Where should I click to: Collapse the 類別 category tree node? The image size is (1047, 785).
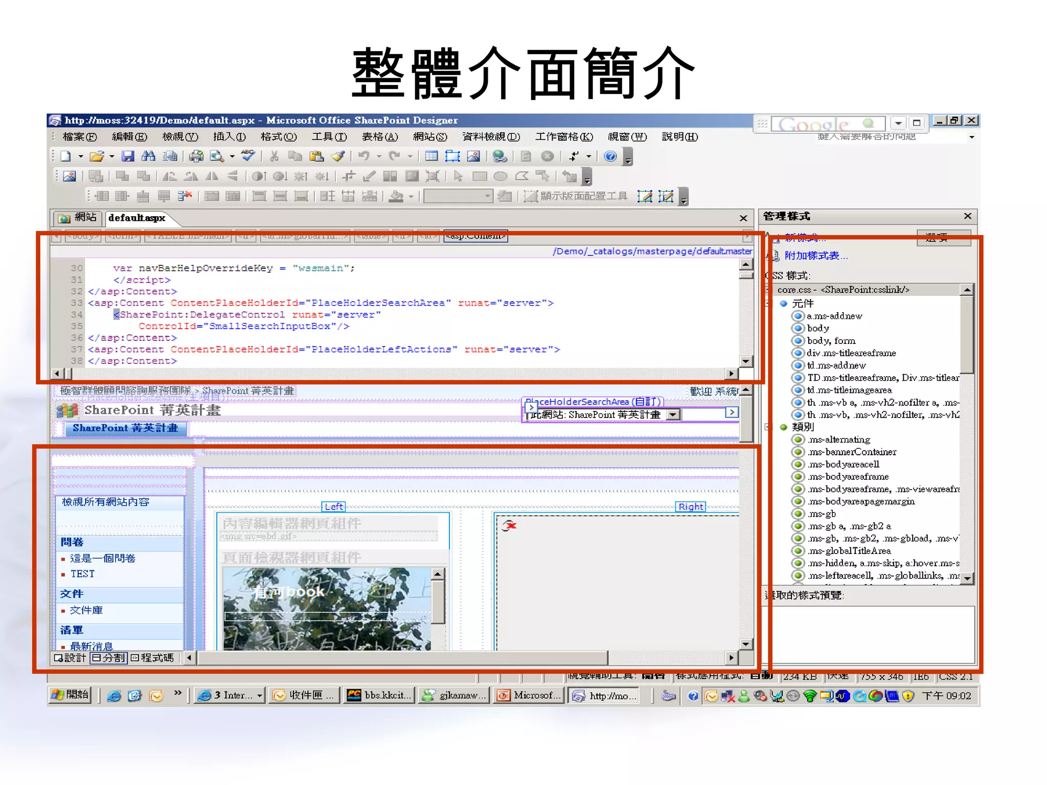(x=767, y=427)
